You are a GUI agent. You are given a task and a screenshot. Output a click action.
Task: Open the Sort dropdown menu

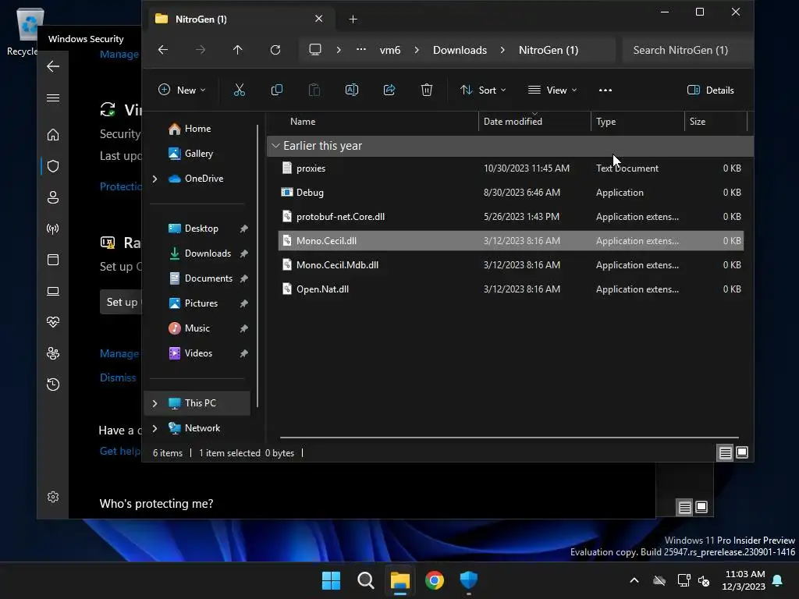tap(482, 90)
